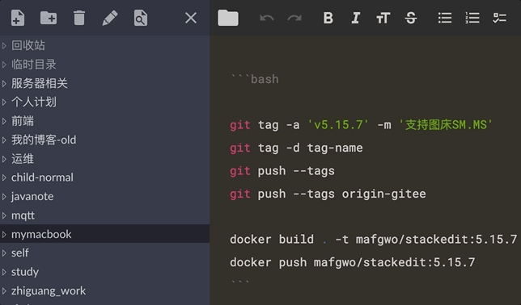Expand the zhiguang_work folder arrow
Viewport: 521px width, 305px height.
pos(4,291)
